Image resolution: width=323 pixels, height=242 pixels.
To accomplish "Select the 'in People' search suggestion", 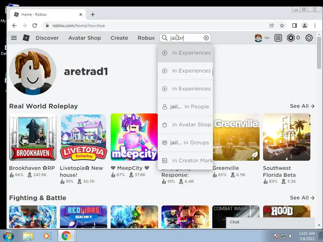I will click(185, 107).
